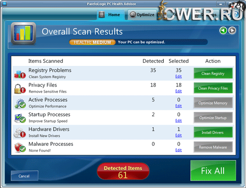The width and height of the screenshot is (246, 188).
Task: Click the Privacy Files row title
Action: click(43, 85)
